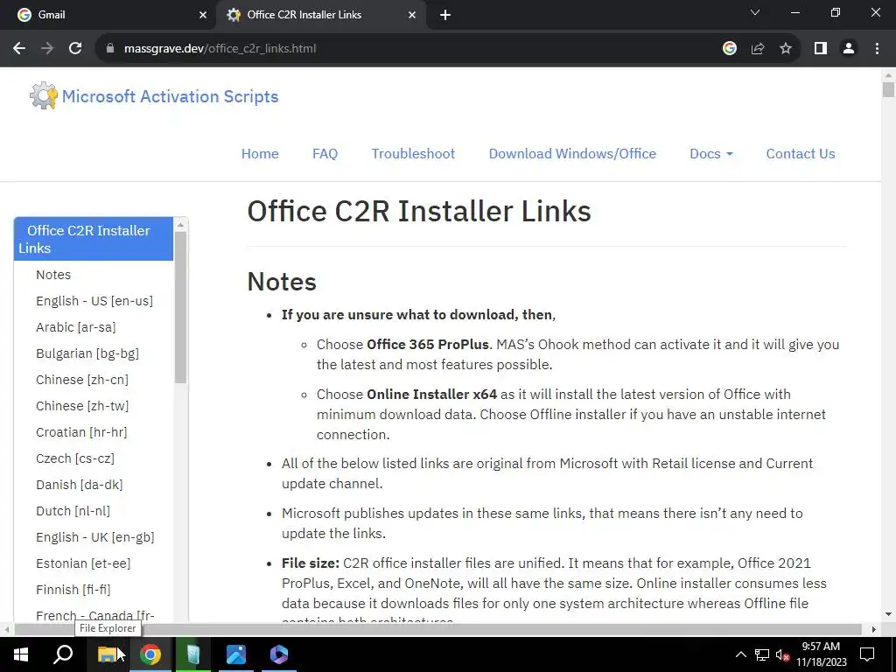Open a new browser tab
Image resolution: width=896 pixels, height=672 pixels.
coord(445,15)
